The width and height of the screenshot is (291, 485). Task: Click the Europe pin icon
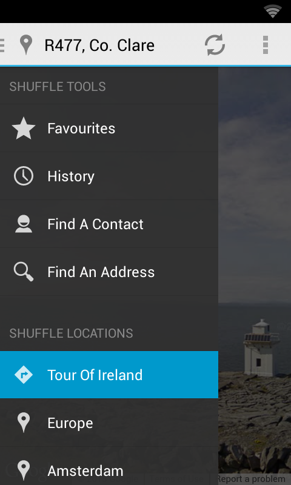[x=24, y=423]
